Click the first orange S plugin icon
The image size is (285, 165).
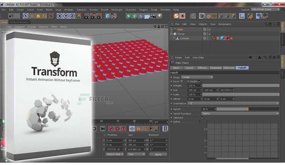176,16
